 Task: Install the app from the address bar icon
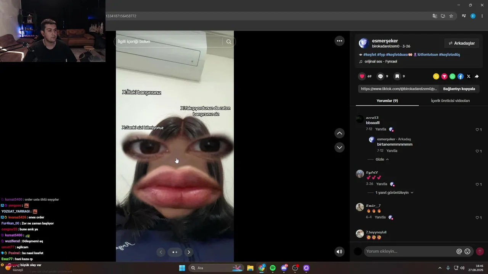pyautogui.click(x=443, y=16)
